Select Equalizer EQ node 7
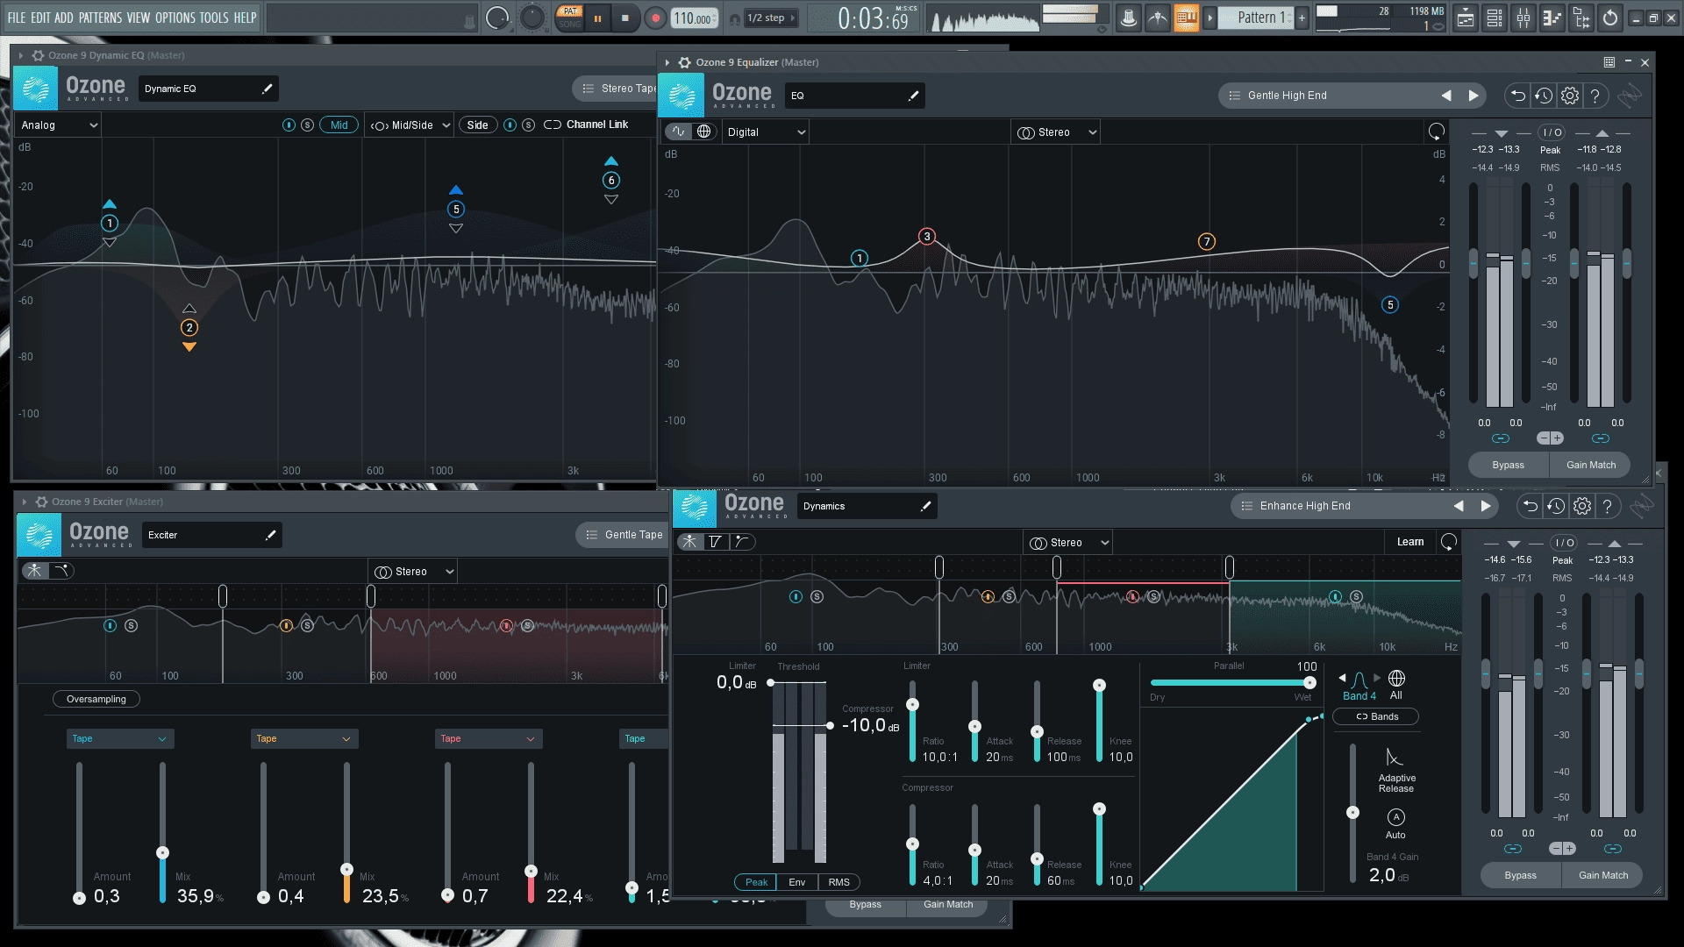The height and width of the screenshot is (947, 1684). click(1207, 241)
